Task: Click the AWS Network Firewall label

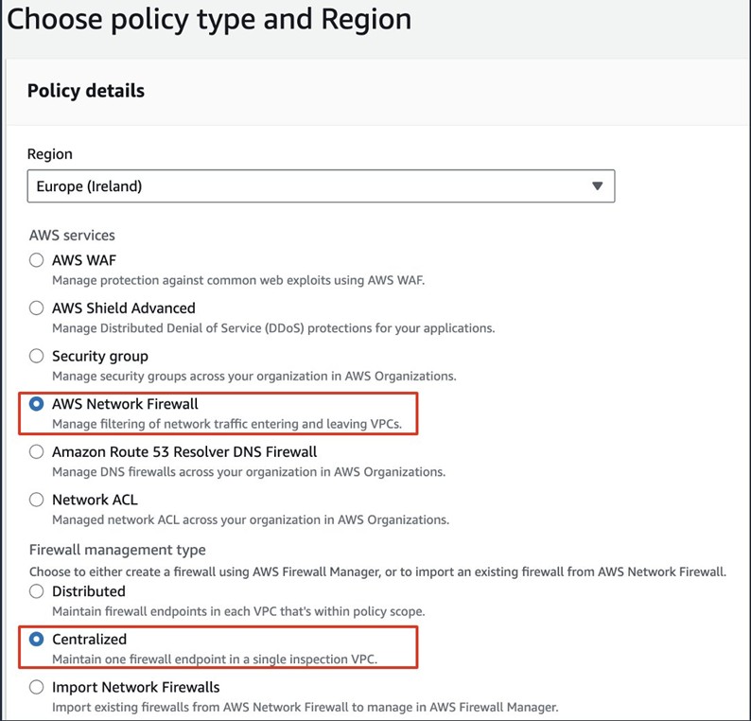Action: 125,404
